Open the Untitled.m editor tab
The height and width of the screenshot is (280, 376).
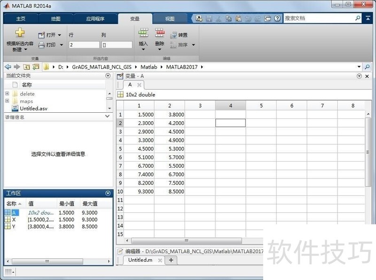pyautogui.click(x=140, y=260)
